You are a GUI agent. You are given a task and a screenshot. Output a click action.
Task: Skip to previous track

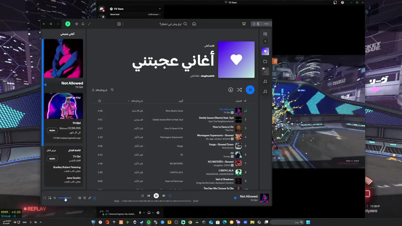pyautogui.click(x=149, y=196)
